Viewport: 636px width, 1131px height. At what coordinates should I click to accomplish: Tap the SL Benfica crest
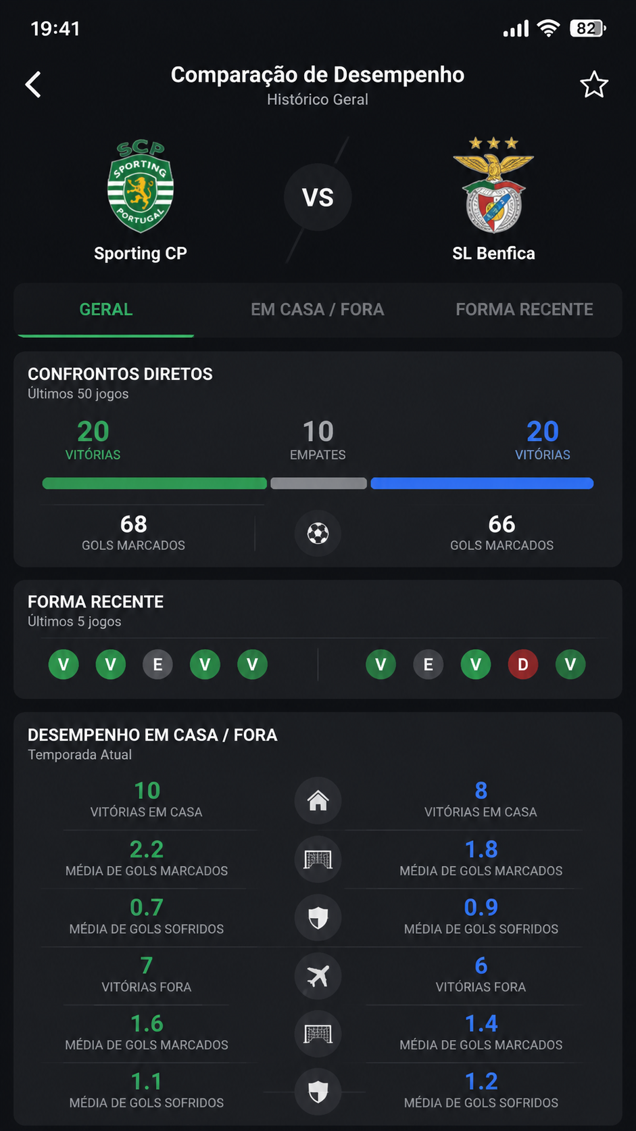tap(493, 185)
